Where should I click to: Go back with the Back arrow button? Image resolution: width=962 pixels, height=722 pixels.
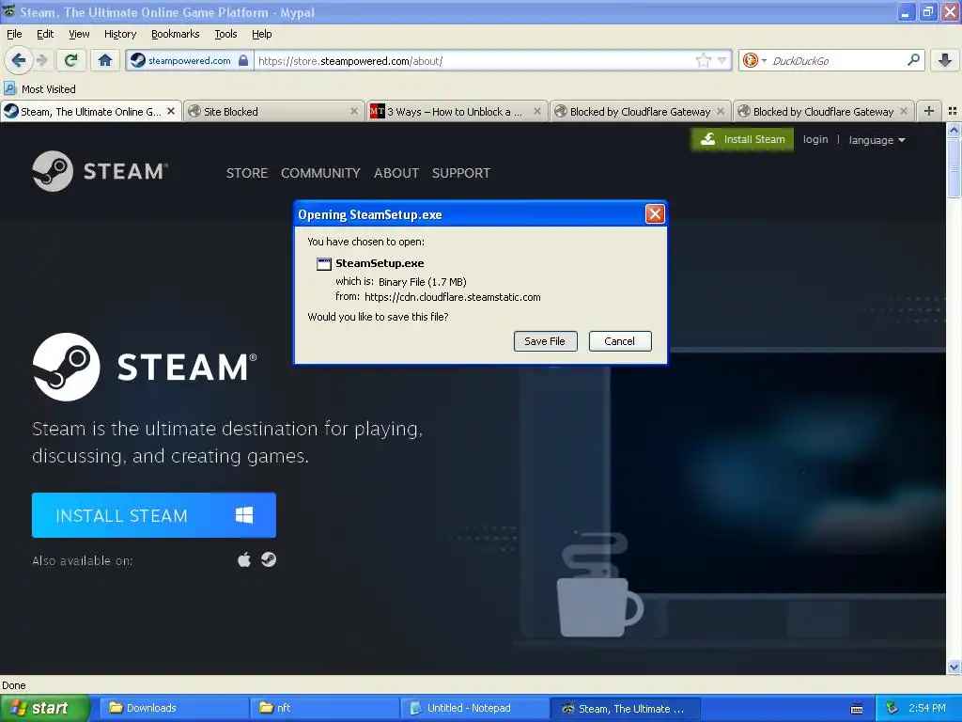pyautogui.click(x=18, y=60)
